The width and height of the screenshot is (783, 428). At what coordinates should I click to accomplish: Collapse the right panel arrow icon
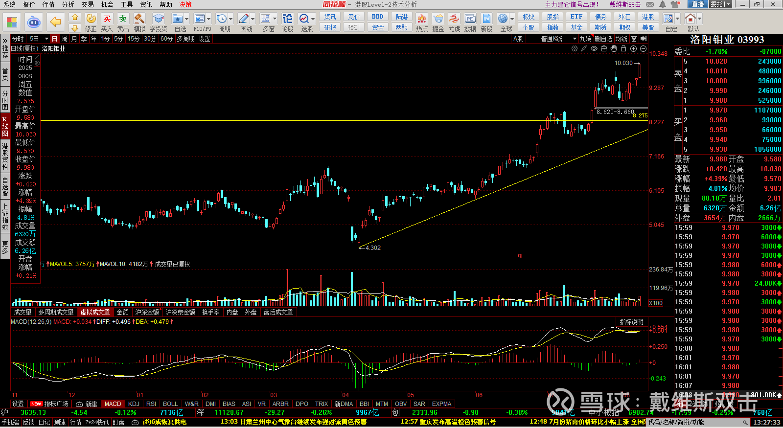tap(643, 39)
